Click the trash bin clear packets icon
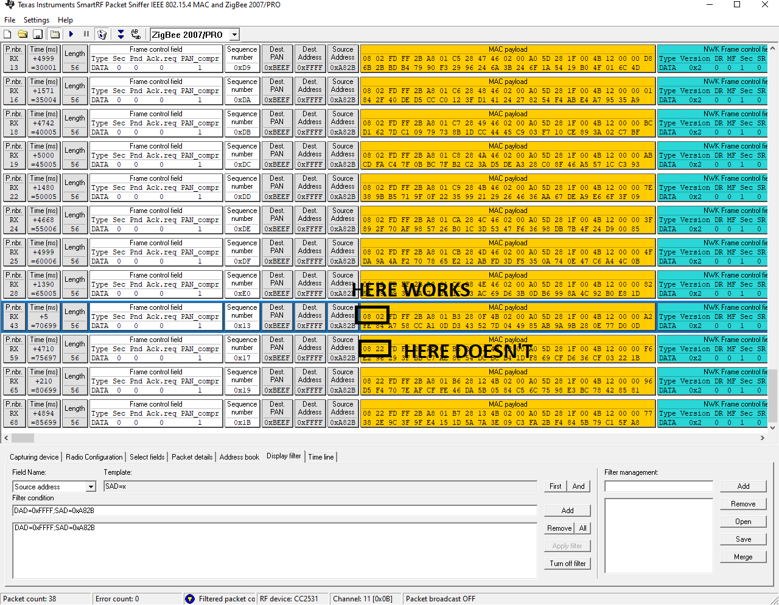779x605 pixels. (x=102, y=35)
